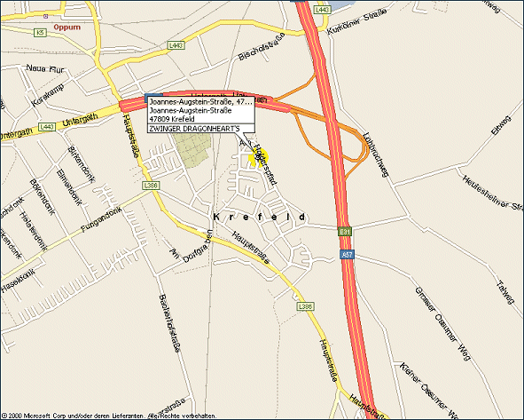
Task: Select the blue A57 motorway shield
Action: click(x=347, y=255)
